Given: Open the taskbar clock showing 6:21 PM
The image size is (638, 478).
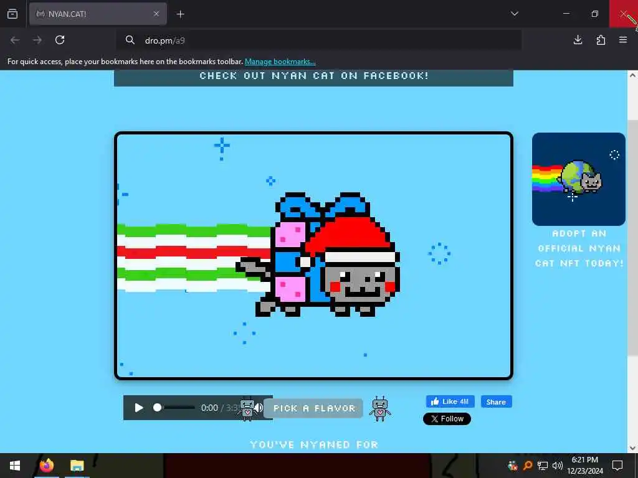Looking at the screenshot, I should 585,466.
